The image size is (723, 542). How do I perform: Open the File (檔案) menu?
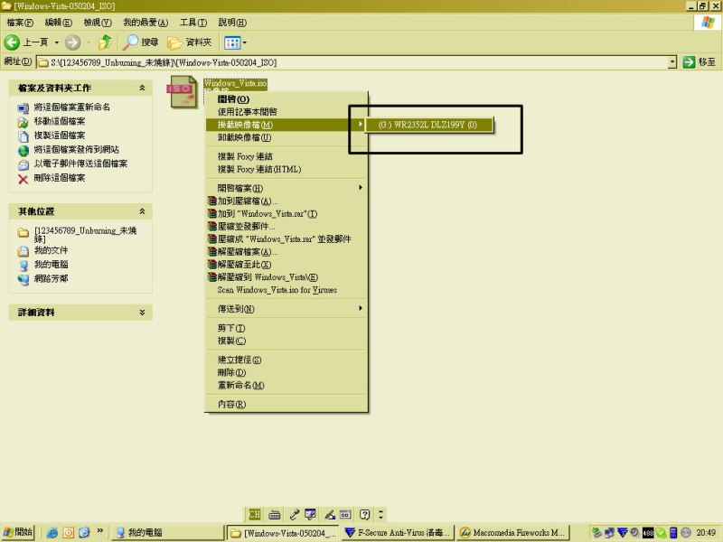(x=20, y=22)
